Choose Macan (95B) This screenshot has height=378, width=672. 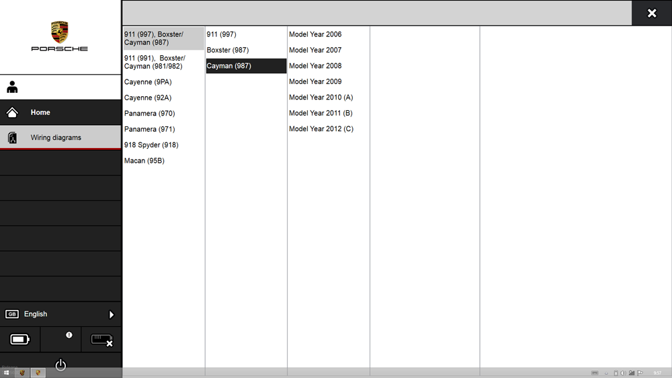click(164, 161)
